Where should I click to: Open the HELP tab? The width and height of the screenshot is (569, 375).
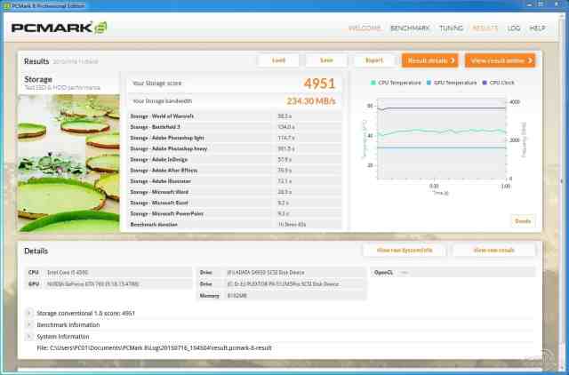click(x=537, y=28)
